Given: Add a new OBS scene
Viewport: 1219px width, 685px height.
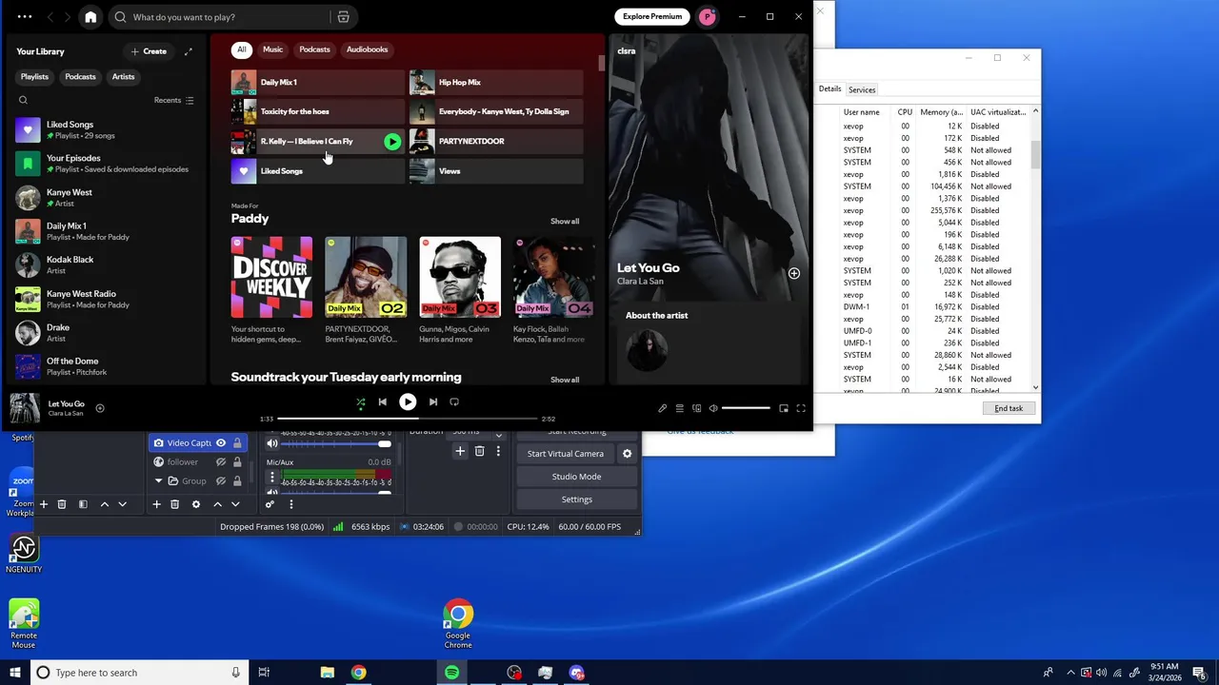Looking at the screenshot, I should coord(43,504).
